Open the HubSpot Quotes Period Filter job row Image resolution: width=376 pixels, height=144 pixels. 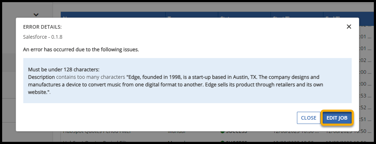tap(97, 131)
